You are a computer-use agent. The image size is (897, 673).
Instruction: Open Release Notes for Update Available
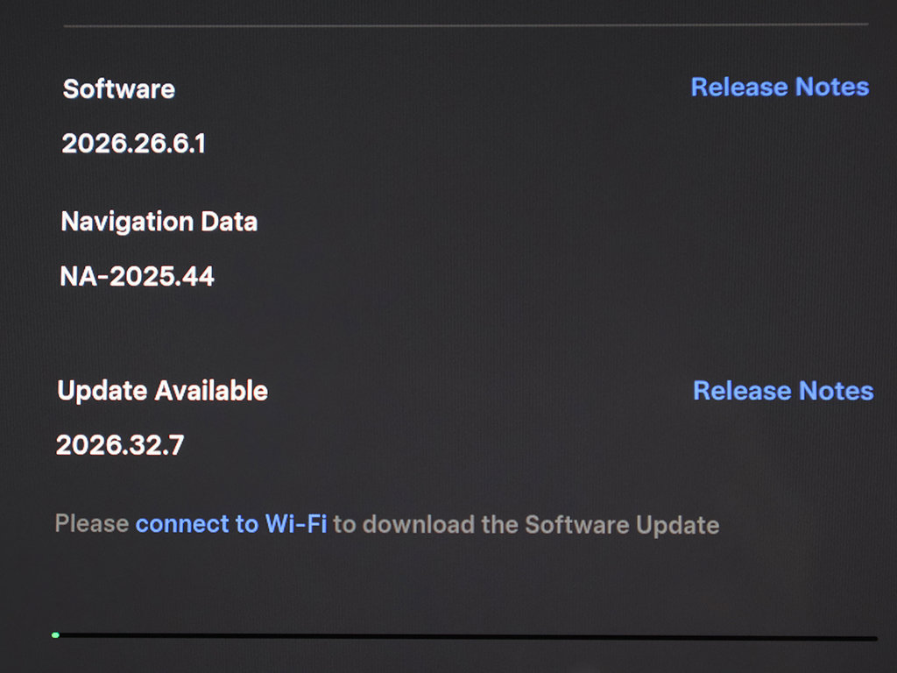(783, 391)
